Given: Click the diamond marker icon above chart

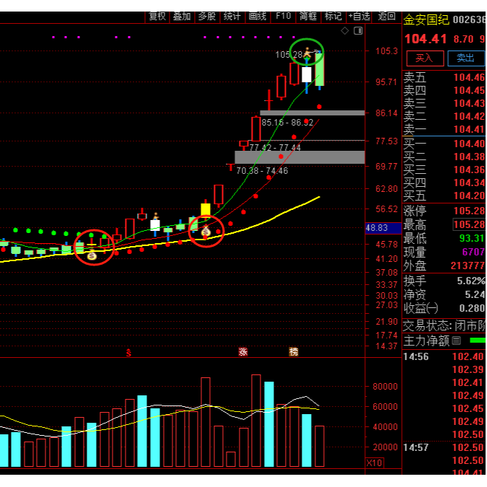Looking at the screenshot, I should 345,31.
